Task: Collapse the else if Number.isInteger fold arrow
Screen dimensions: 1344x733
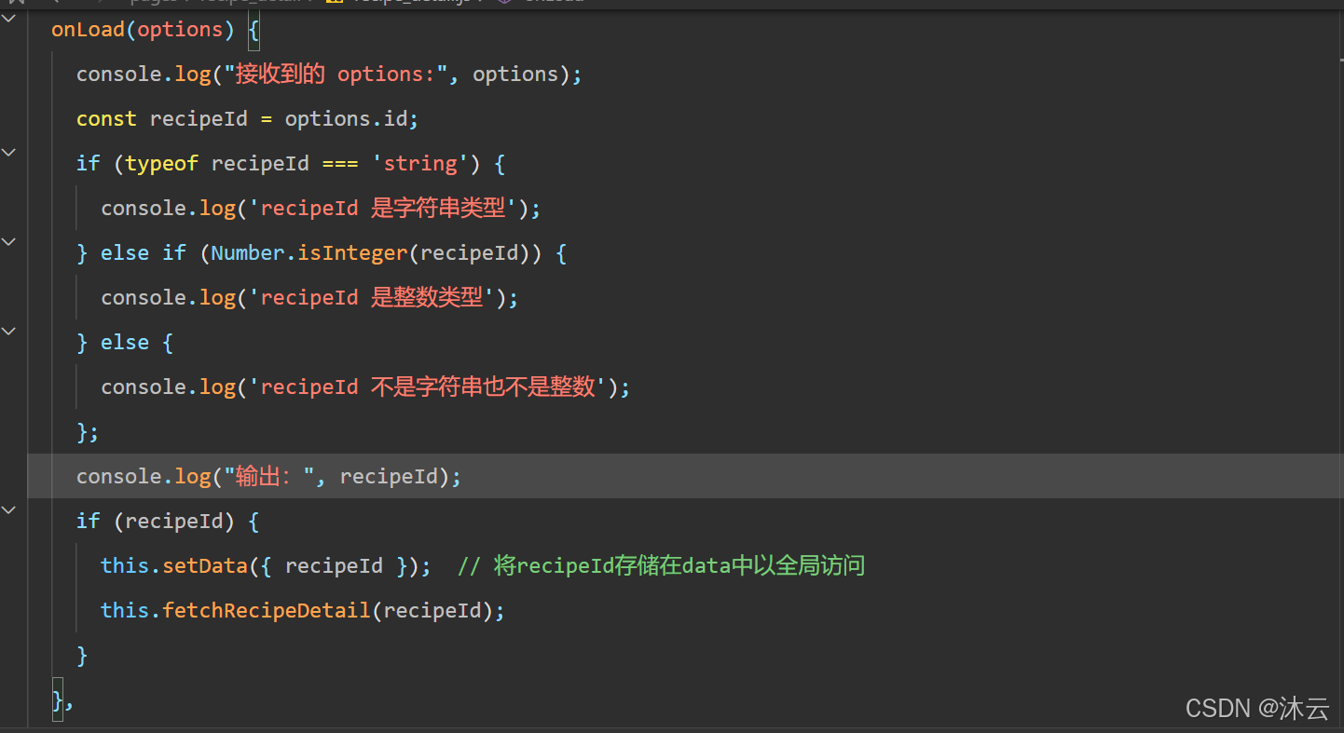Action: coord(9,242)
